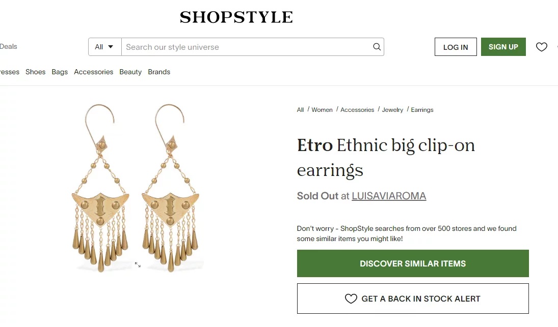
Task: Open the All category dropdown
Action: [x=104, y=47]
